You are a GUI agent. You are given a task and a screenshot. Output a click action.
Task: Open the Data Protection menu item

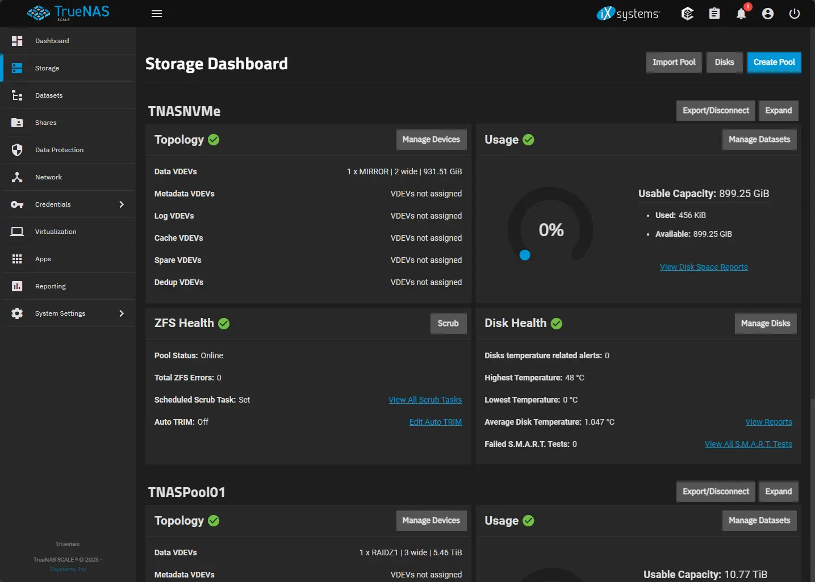coord(69,150)
